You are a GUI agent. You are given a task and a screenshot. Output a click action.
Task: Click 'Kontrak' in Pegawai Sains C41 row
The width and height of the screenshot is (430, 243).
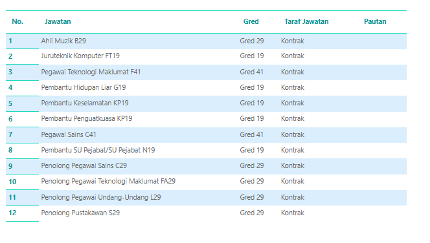coord(293,134)
